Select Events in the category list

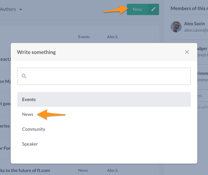[104, 99]
